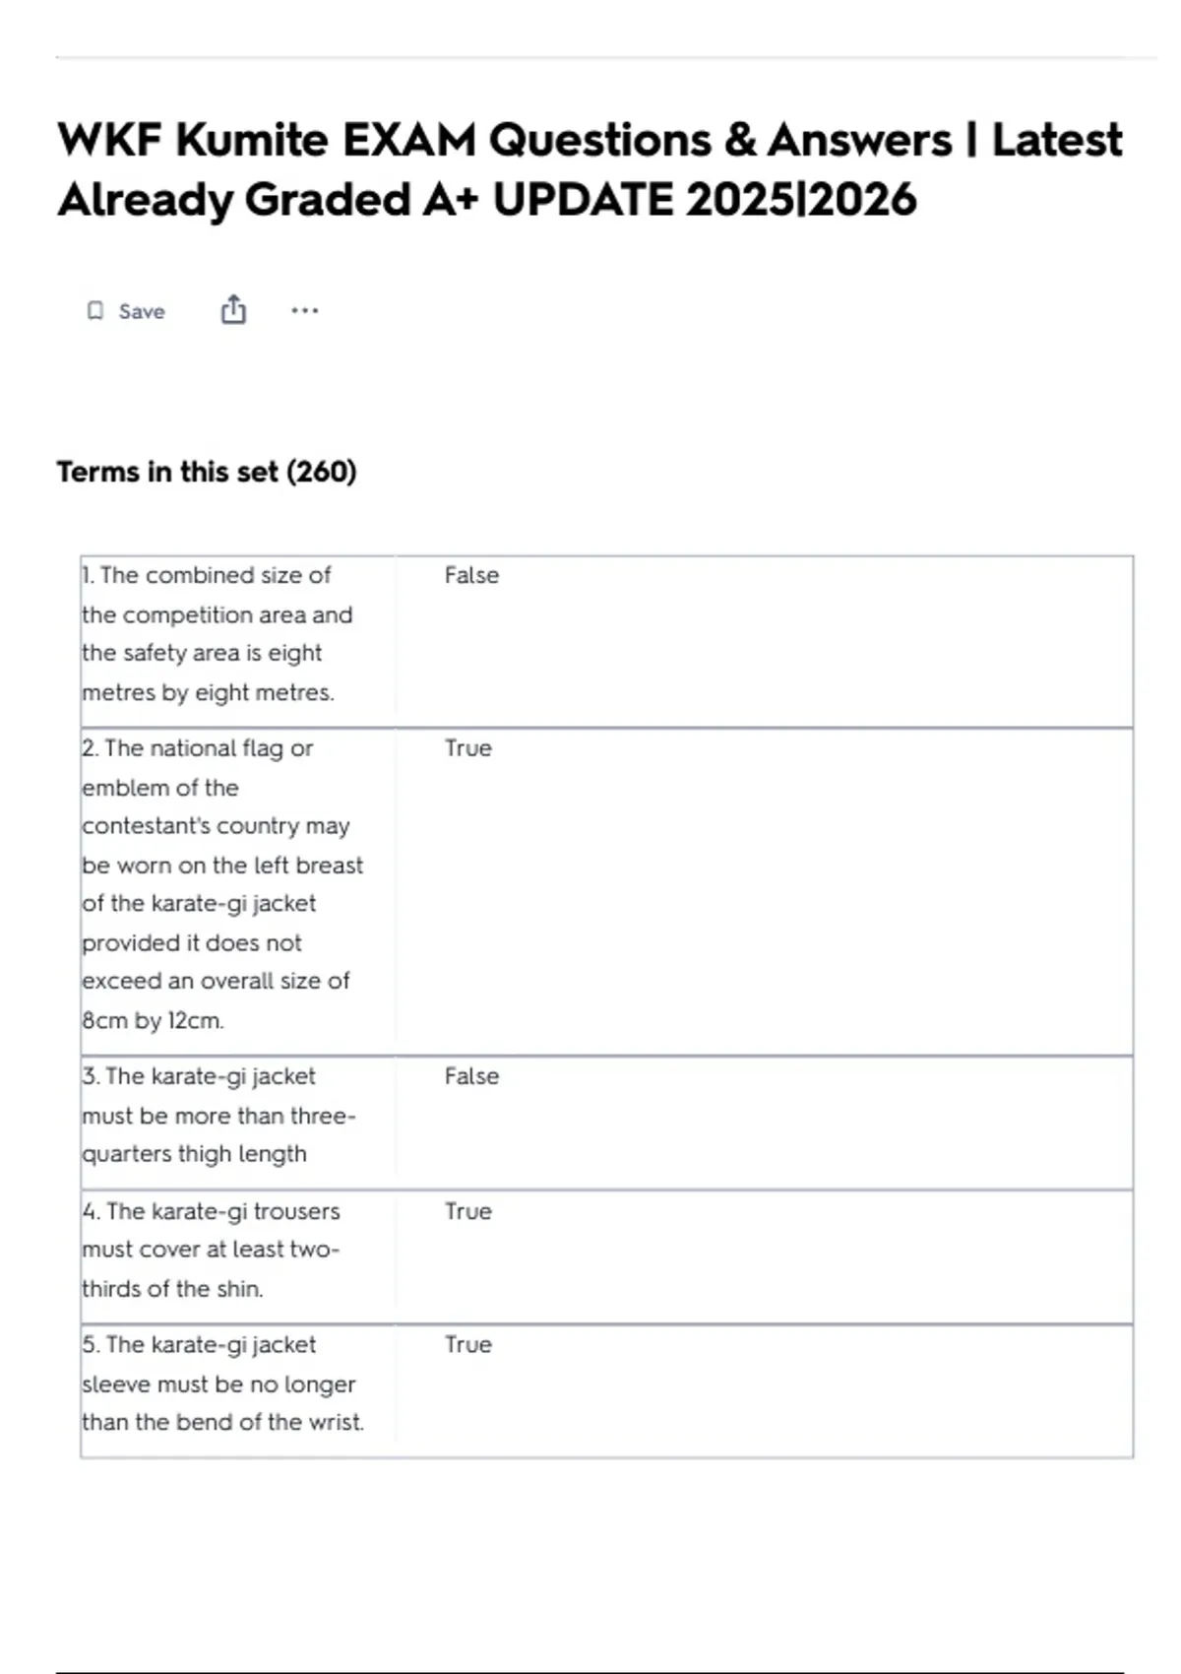Viewport: 1181px width, 1674px height.
Task: Click the share icon
Action: (x=233, y=310)
